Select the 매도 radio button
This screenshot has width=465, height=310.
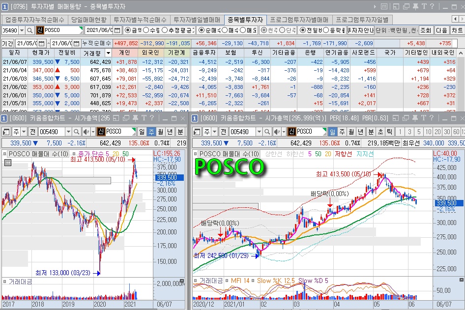point(243,30)
